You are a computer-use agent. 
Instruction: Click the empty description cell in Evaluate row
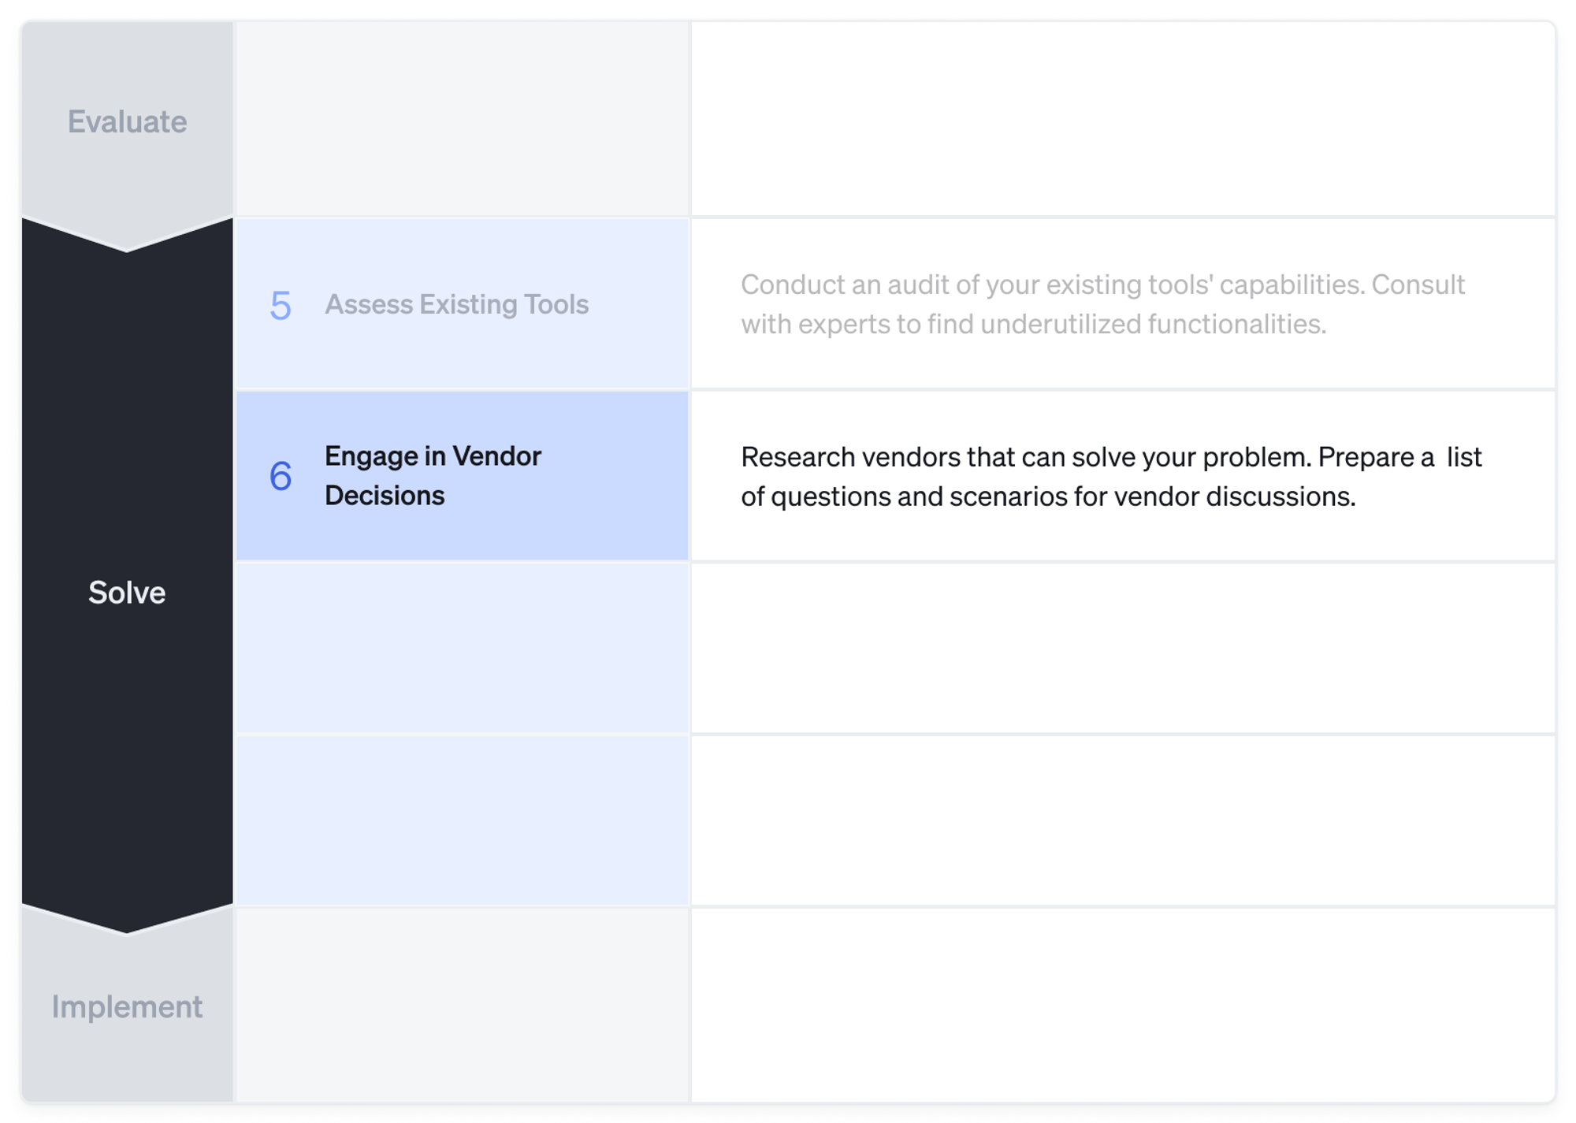click(1122, 120)
